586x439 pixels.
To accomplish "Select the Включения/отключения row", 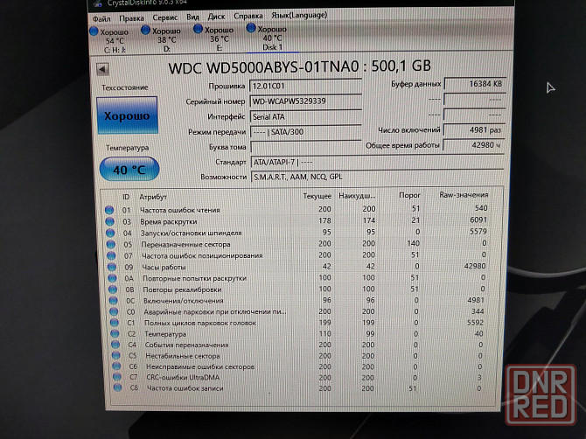I will [298, 300].
